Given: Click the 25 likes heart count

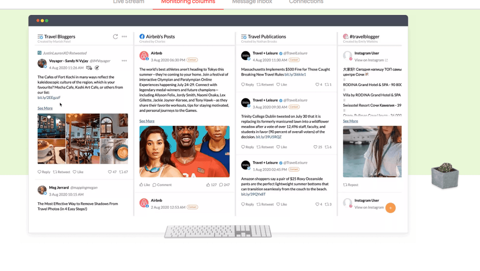Looking at the screenshot, I should click(318, 147).
